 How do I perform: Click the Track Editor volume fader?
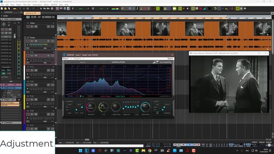(15, 36)
